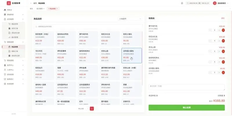This screenshot has height=116, width=232.
Task: Decrease quantity of 娃哈哈纯净水 in cart
Action: 210,62
